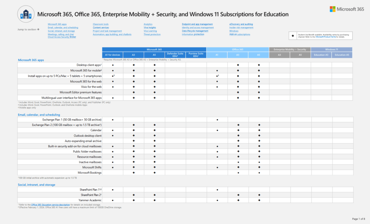This screenshot has width=370, height=224.
Task: Click the Microsoft Editor premium features row label
Action: (x=81, y=92)
